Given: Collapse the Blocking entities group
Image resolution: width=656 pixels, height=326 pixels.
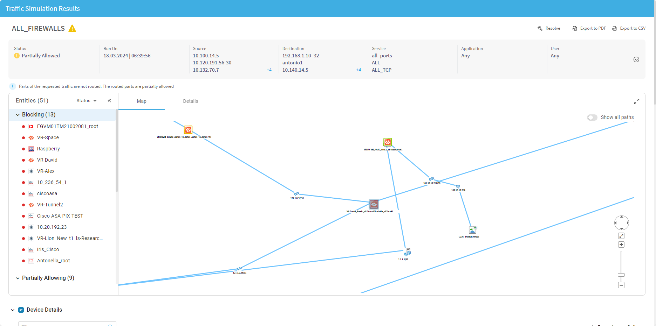Looking at the screenshot, I should [x=18, y=115].
